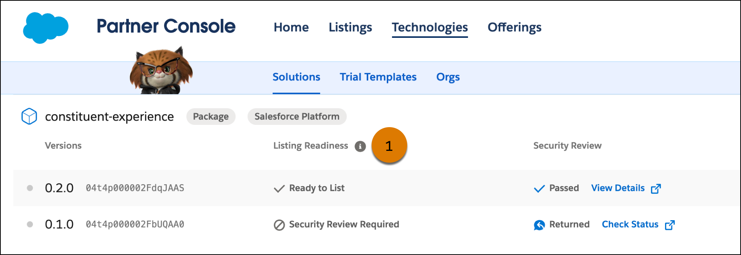Viewport: 741px width, 255px height.
Task: Click the Ready to List status text
Action: click(317, 188)
